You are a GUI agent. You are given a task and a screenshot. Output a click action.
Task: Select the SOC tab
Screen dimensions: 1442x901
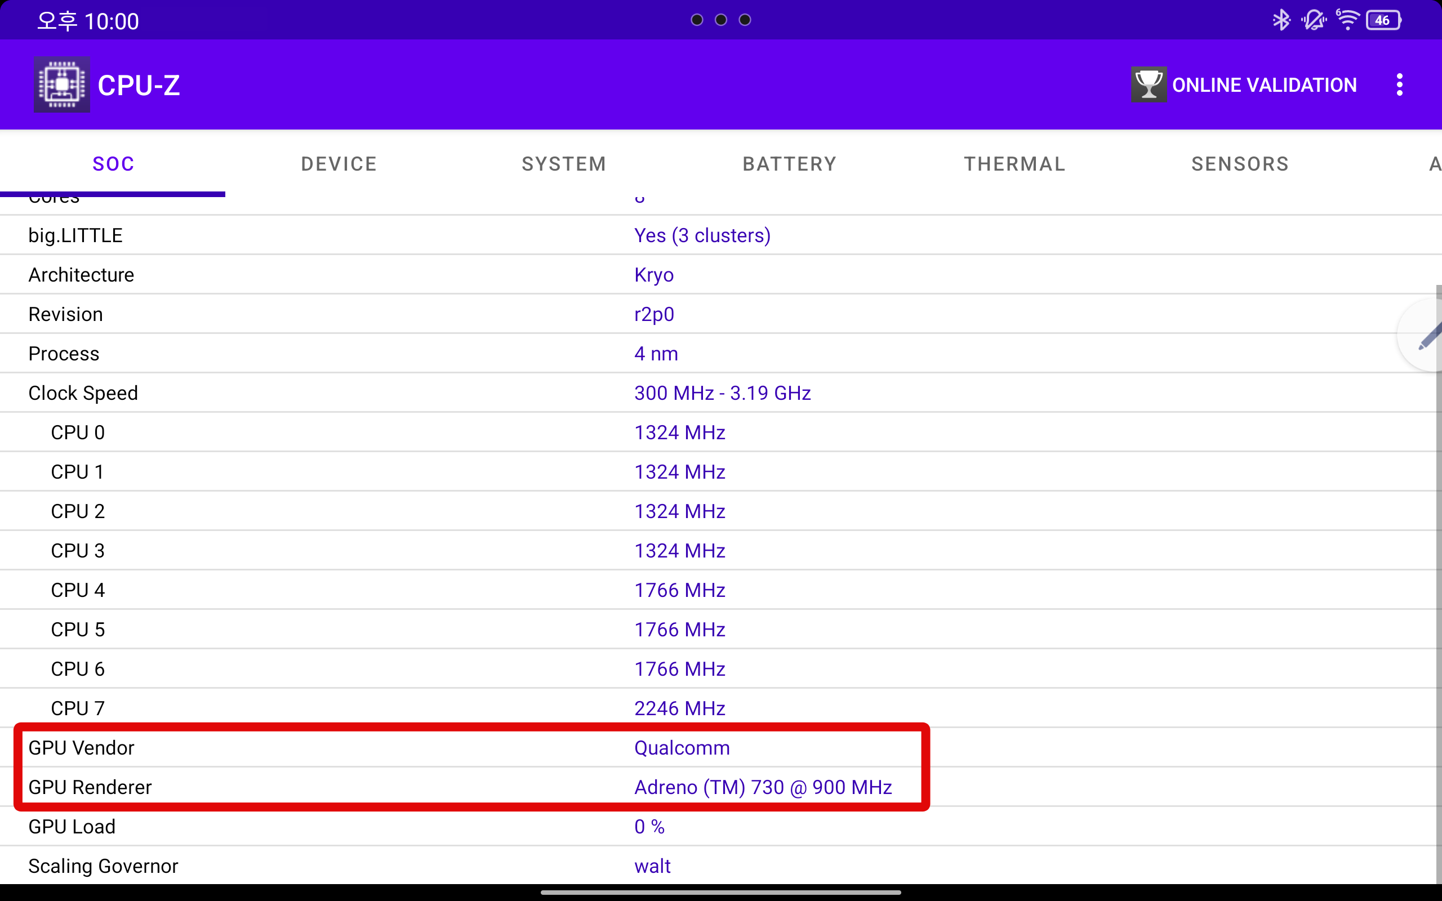coord(113,164)
